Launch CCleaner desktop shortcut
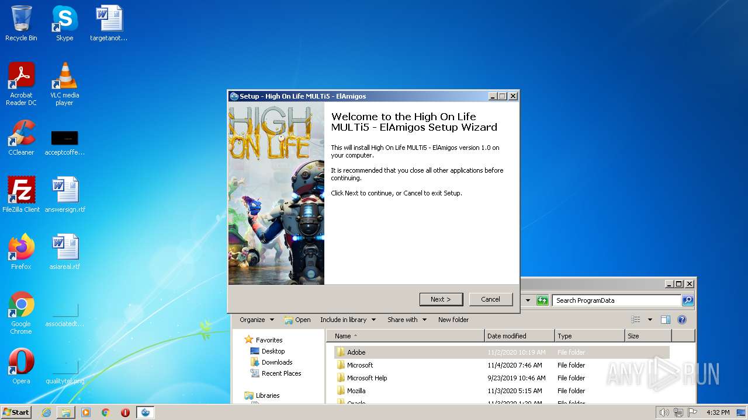This screenshot has width=748, height=420. pos(21,138)
